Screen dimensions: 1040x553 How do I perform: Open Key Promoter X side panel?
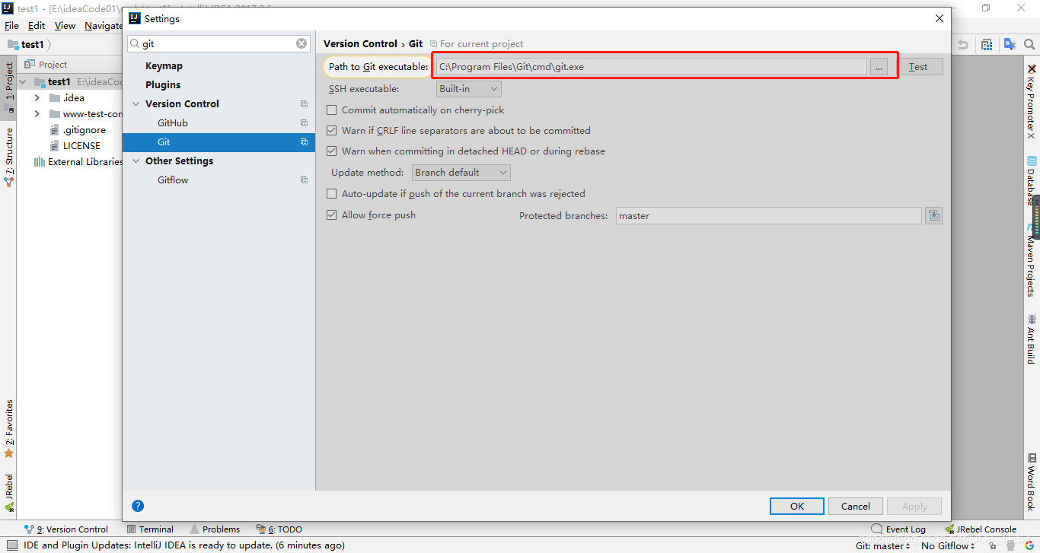[x=1032, y=100]
